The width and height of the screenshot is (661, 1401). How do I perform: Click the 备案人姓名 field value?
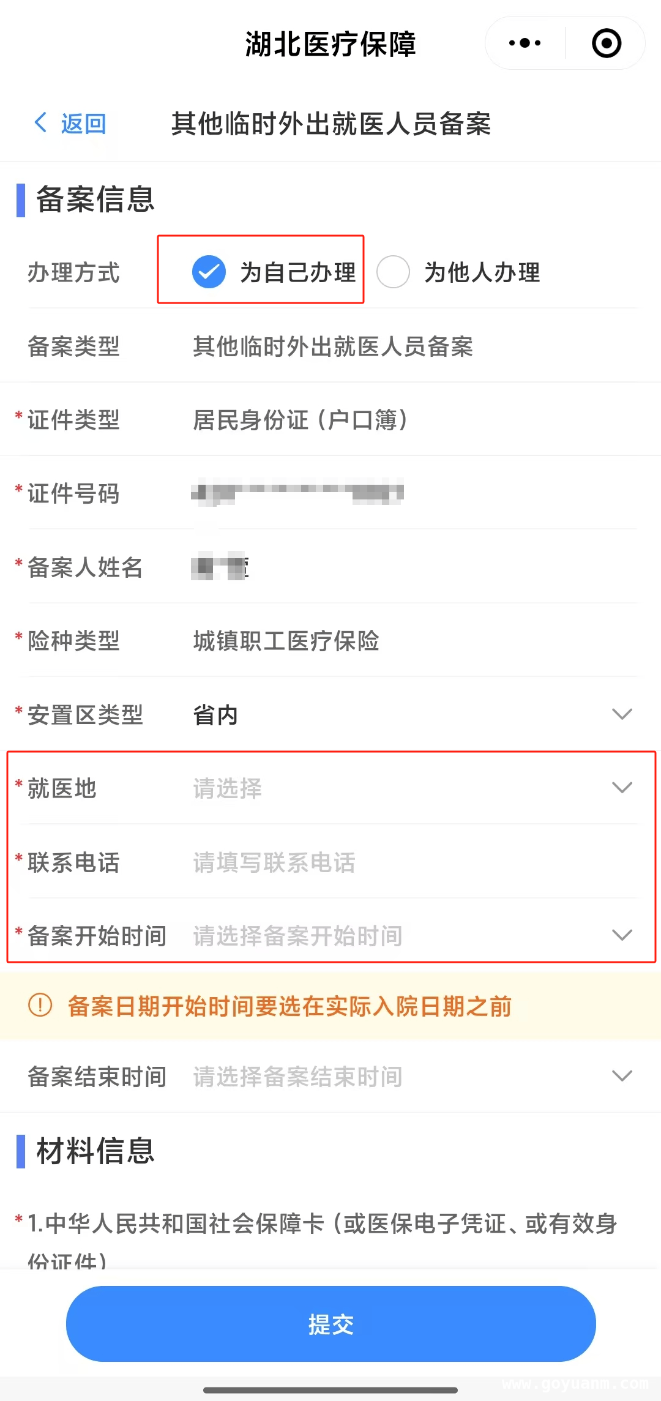tap(220, 567)
